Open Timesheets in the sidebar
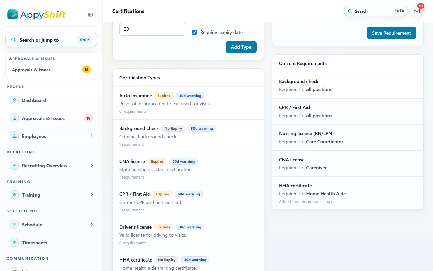This screenshot has width=433, height=271. tap(51, 243)
